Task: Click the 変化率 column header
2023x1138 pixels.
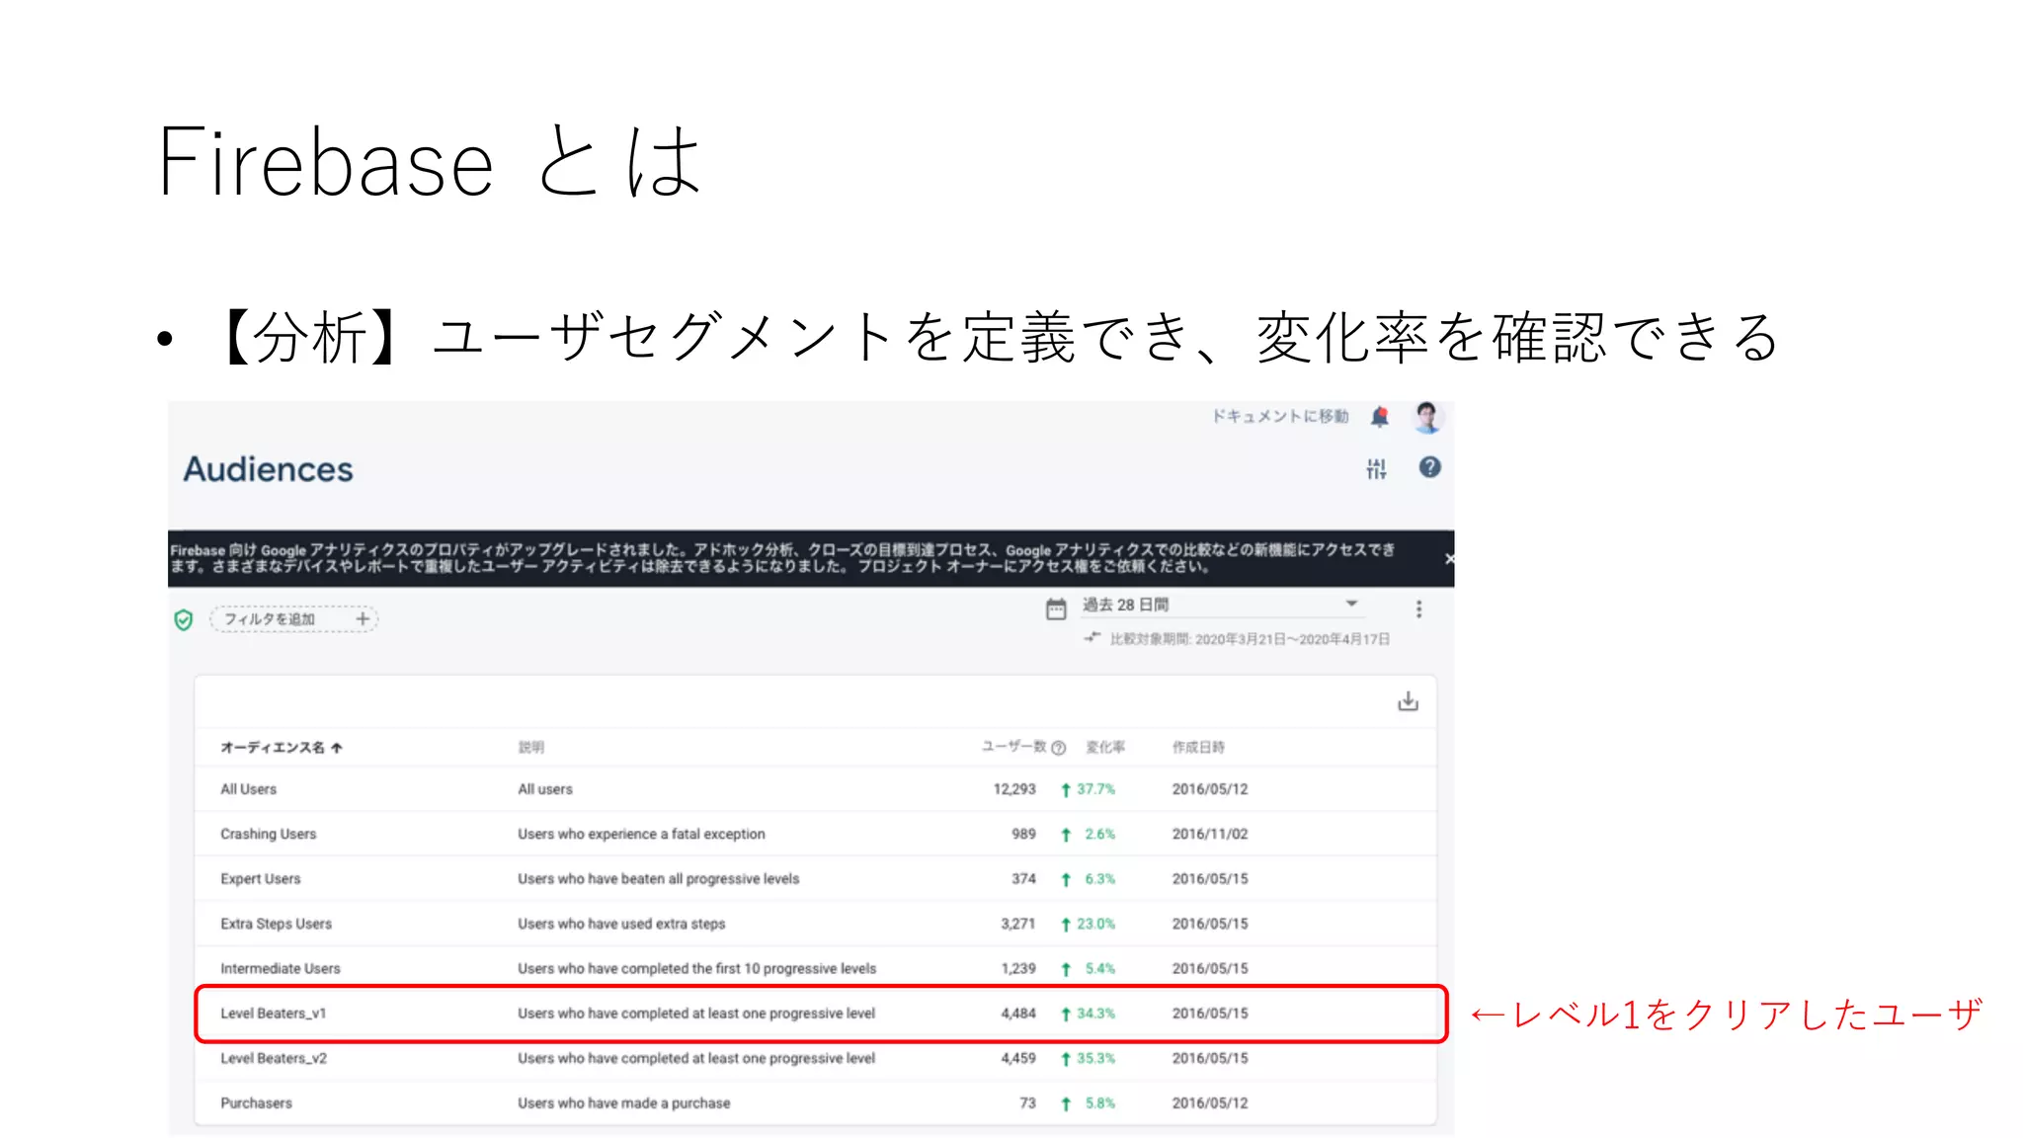Action: point(1105,747)
